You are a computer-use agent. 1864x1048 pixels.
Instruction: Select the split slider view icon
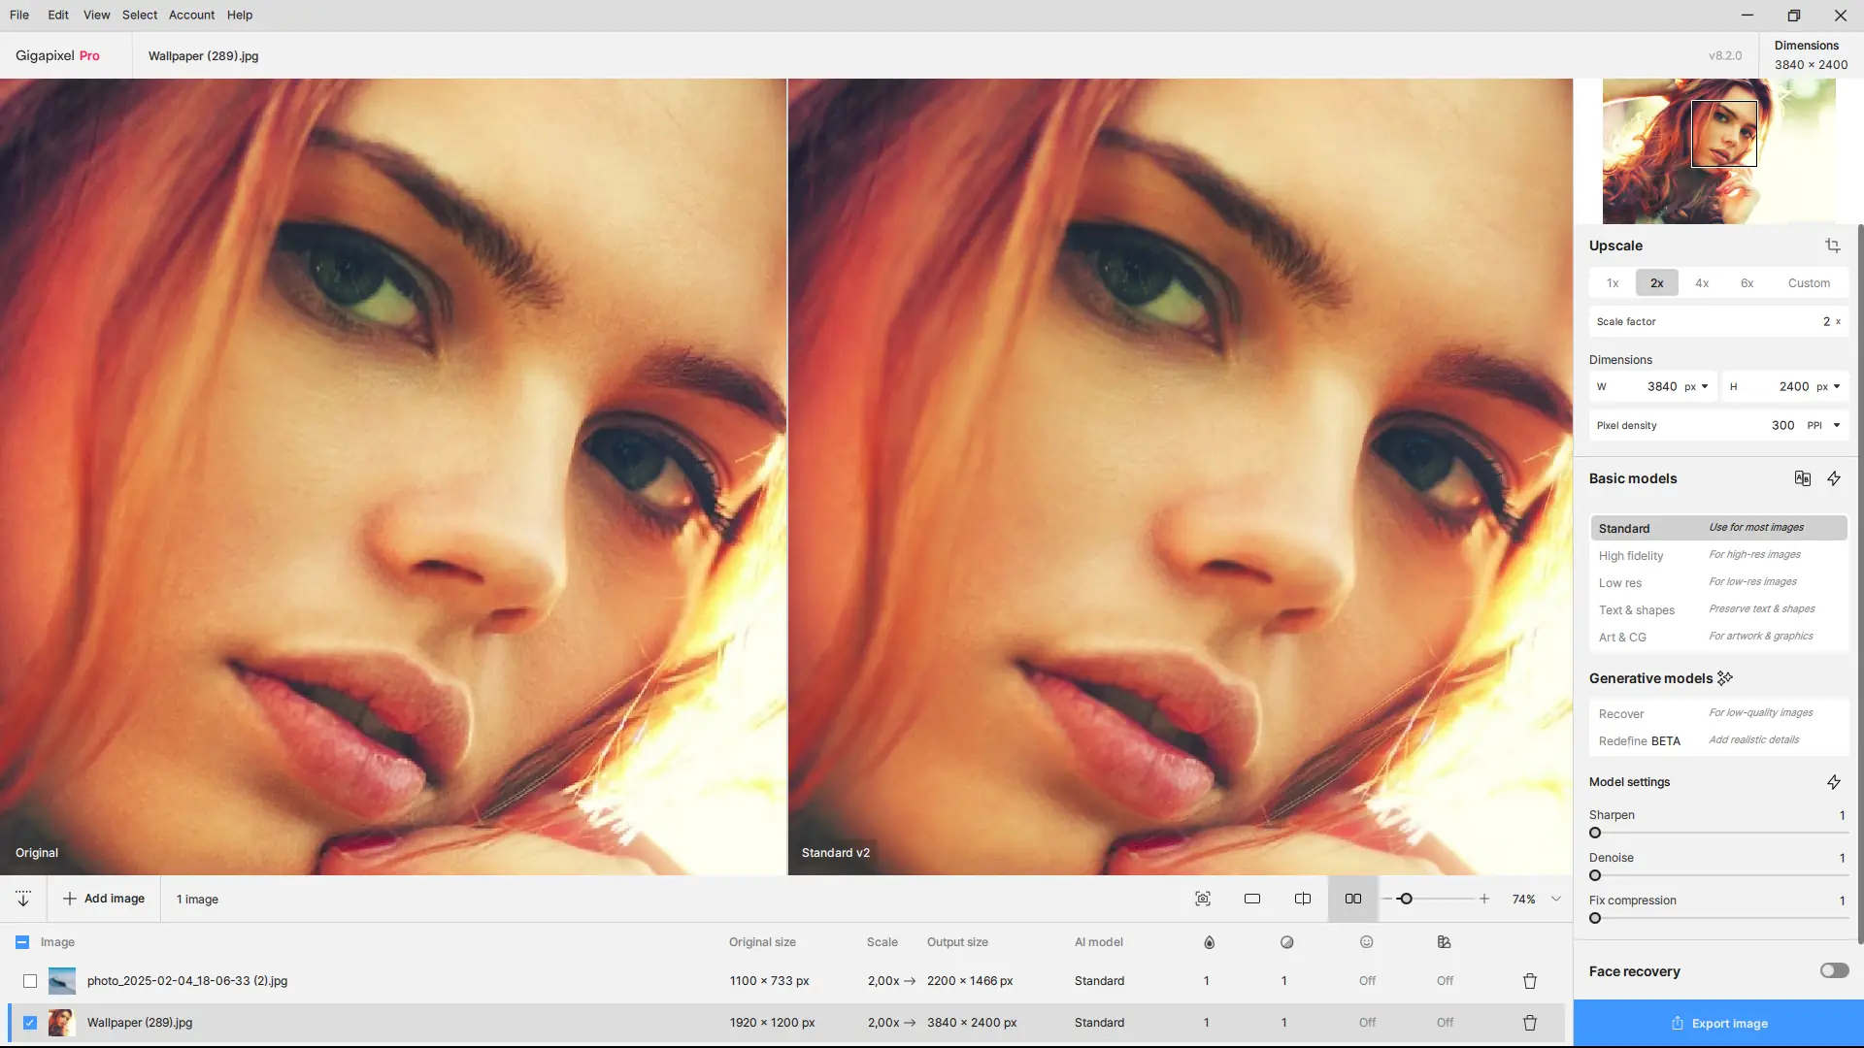click(x=1303, y=899)
